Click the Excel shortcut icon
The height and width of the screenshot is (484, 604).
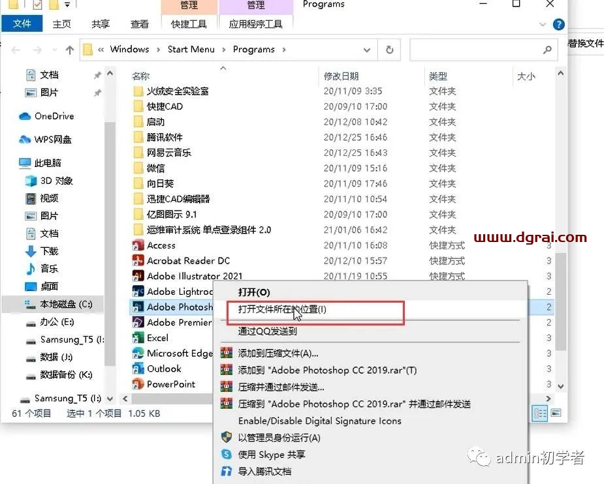click(x=138, y=338)
